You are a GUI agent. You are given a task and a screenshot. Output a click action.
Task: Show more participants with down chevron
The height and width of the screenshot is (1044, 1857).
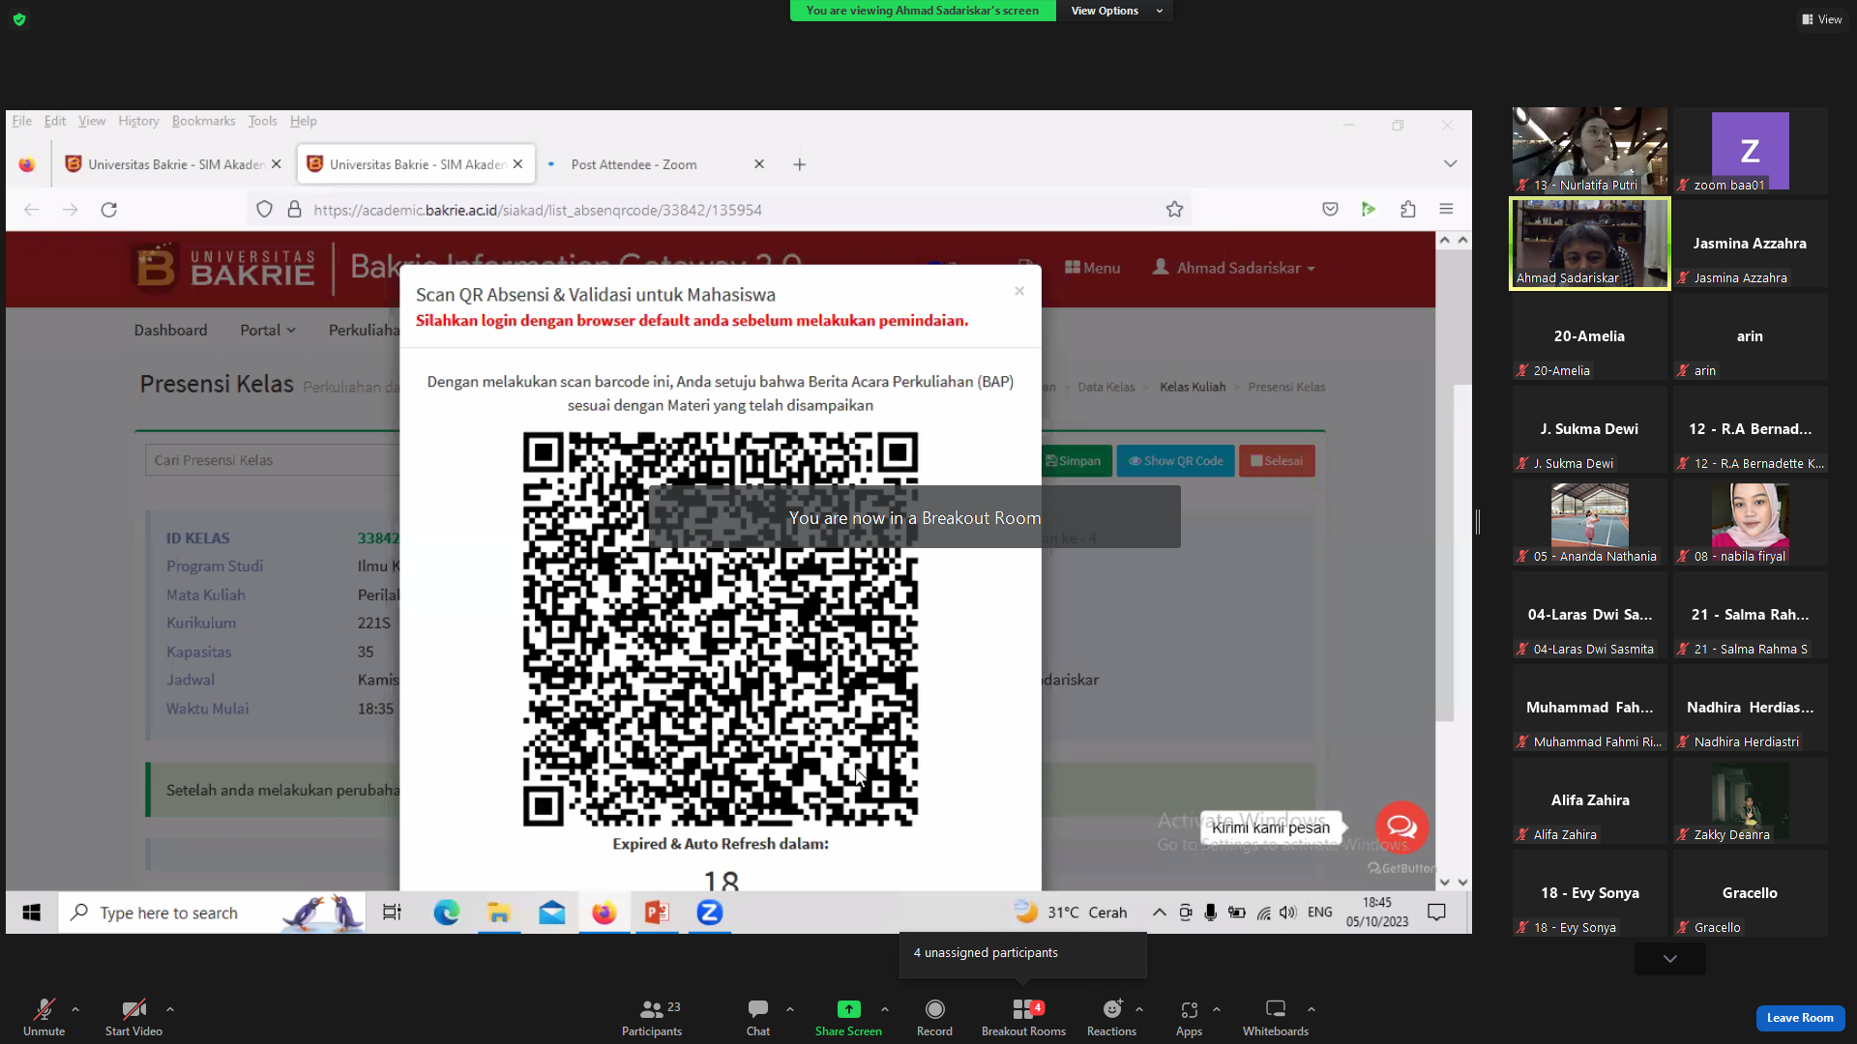[x=1670, y=959]
